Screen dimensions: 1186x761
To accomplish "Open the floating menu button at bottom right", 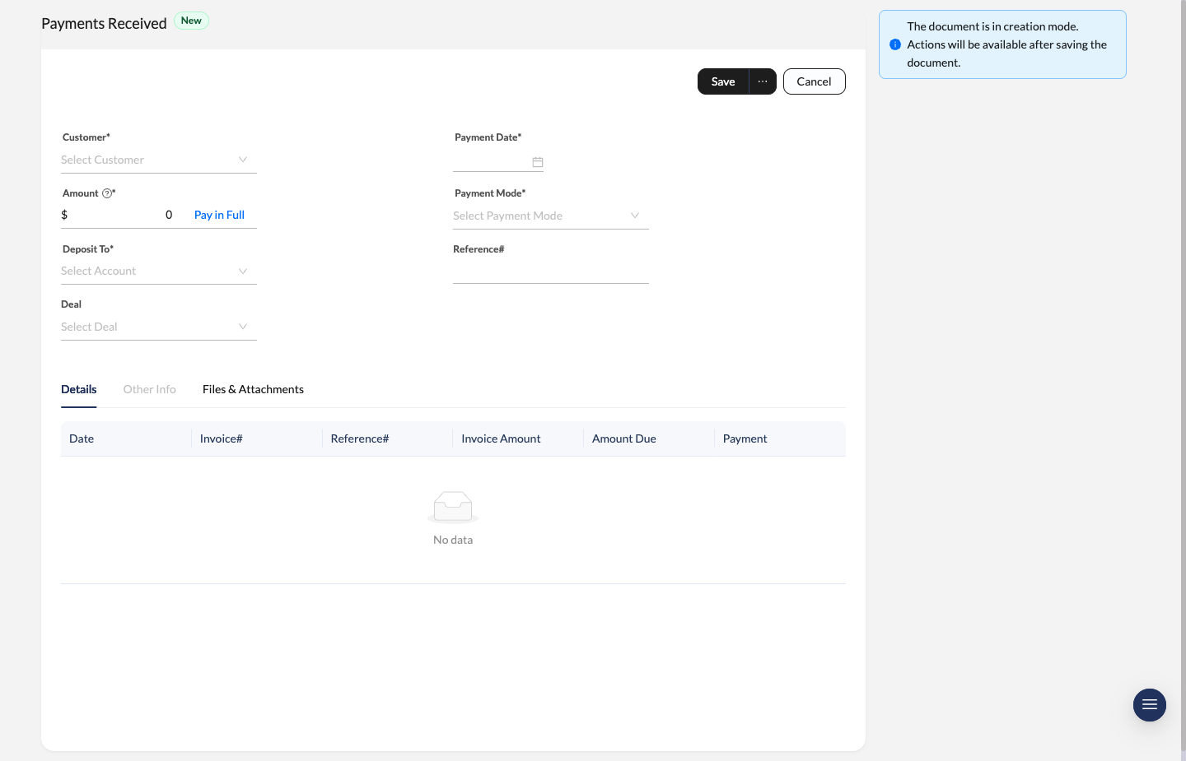I will tap(1149, 705).
